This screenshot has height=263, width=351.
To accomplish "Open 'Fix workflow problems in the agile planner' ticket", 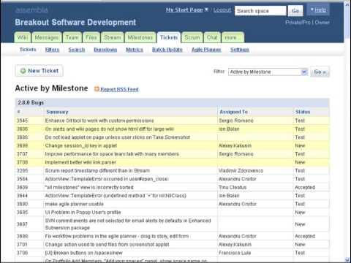I will tap(117, 236).
